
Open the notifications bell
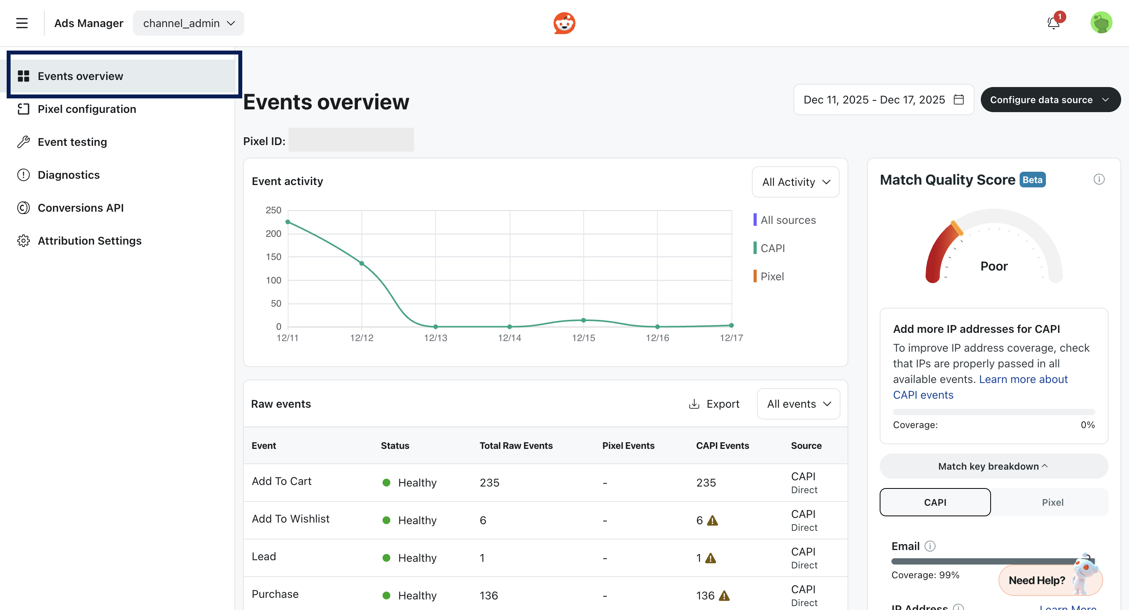(x=1054, y=23)
